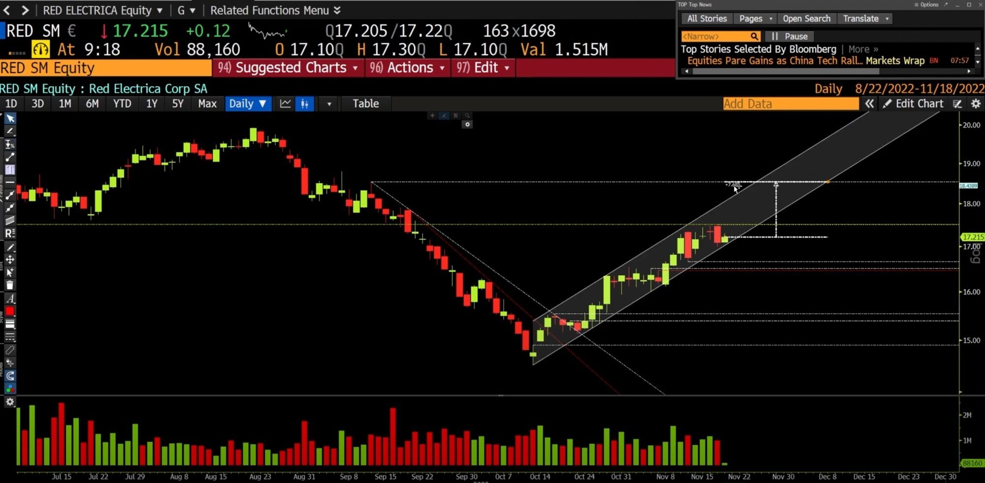Open the Translate dropdown in Top News
The height and width of the screenshot is (483, 985).
coord(865,19)
